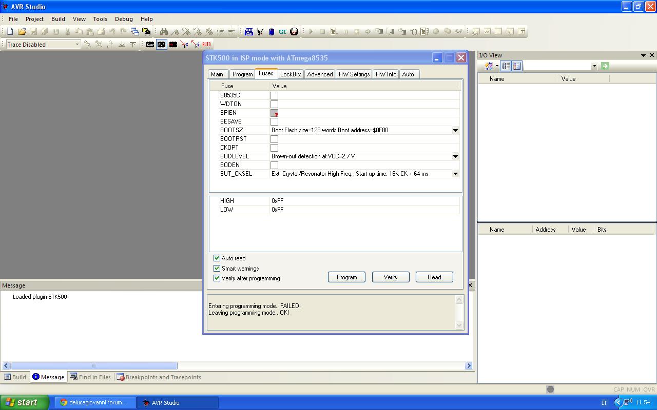
Task: Click the Read fuses button
Action: pyautogui.click(x=434, y=277)
